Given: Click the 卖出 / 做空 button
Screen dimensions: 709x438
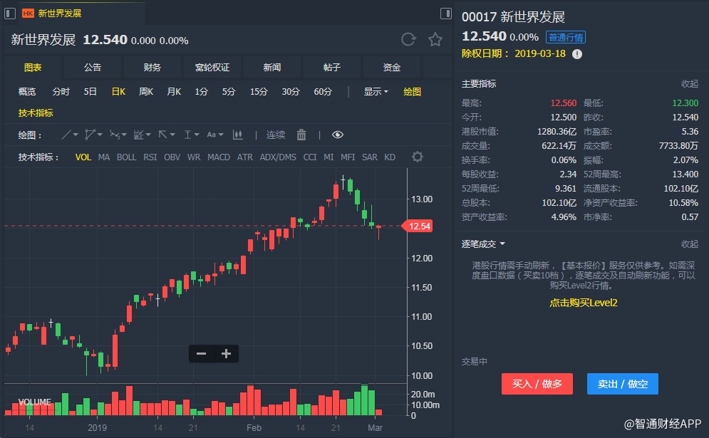Looking at the screenshot, I should (622, 384).
